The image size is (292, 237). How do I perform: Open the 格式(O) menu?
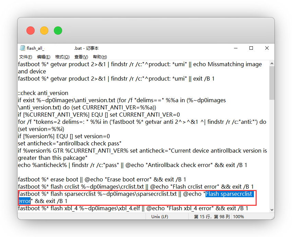click(x=62, y=57)
